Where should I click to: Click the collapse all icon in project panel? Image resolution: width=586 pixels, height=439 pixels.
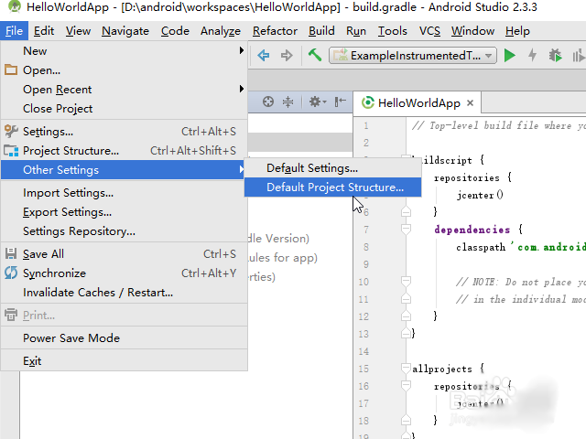click(x=288, y=102)
